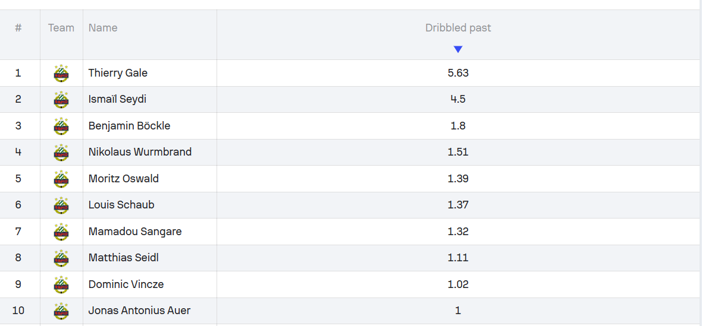The width and height of the screenshot is (702, 326).
Task: Open Dominic Vincze player page
Action: click(x=126, y=284)
